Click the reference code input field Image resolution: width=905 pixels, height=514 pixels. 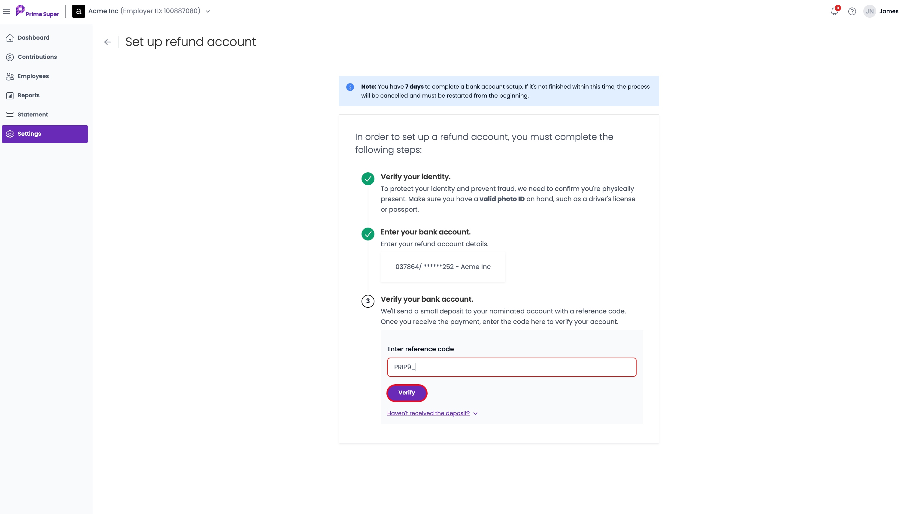[x=511, y=367]
